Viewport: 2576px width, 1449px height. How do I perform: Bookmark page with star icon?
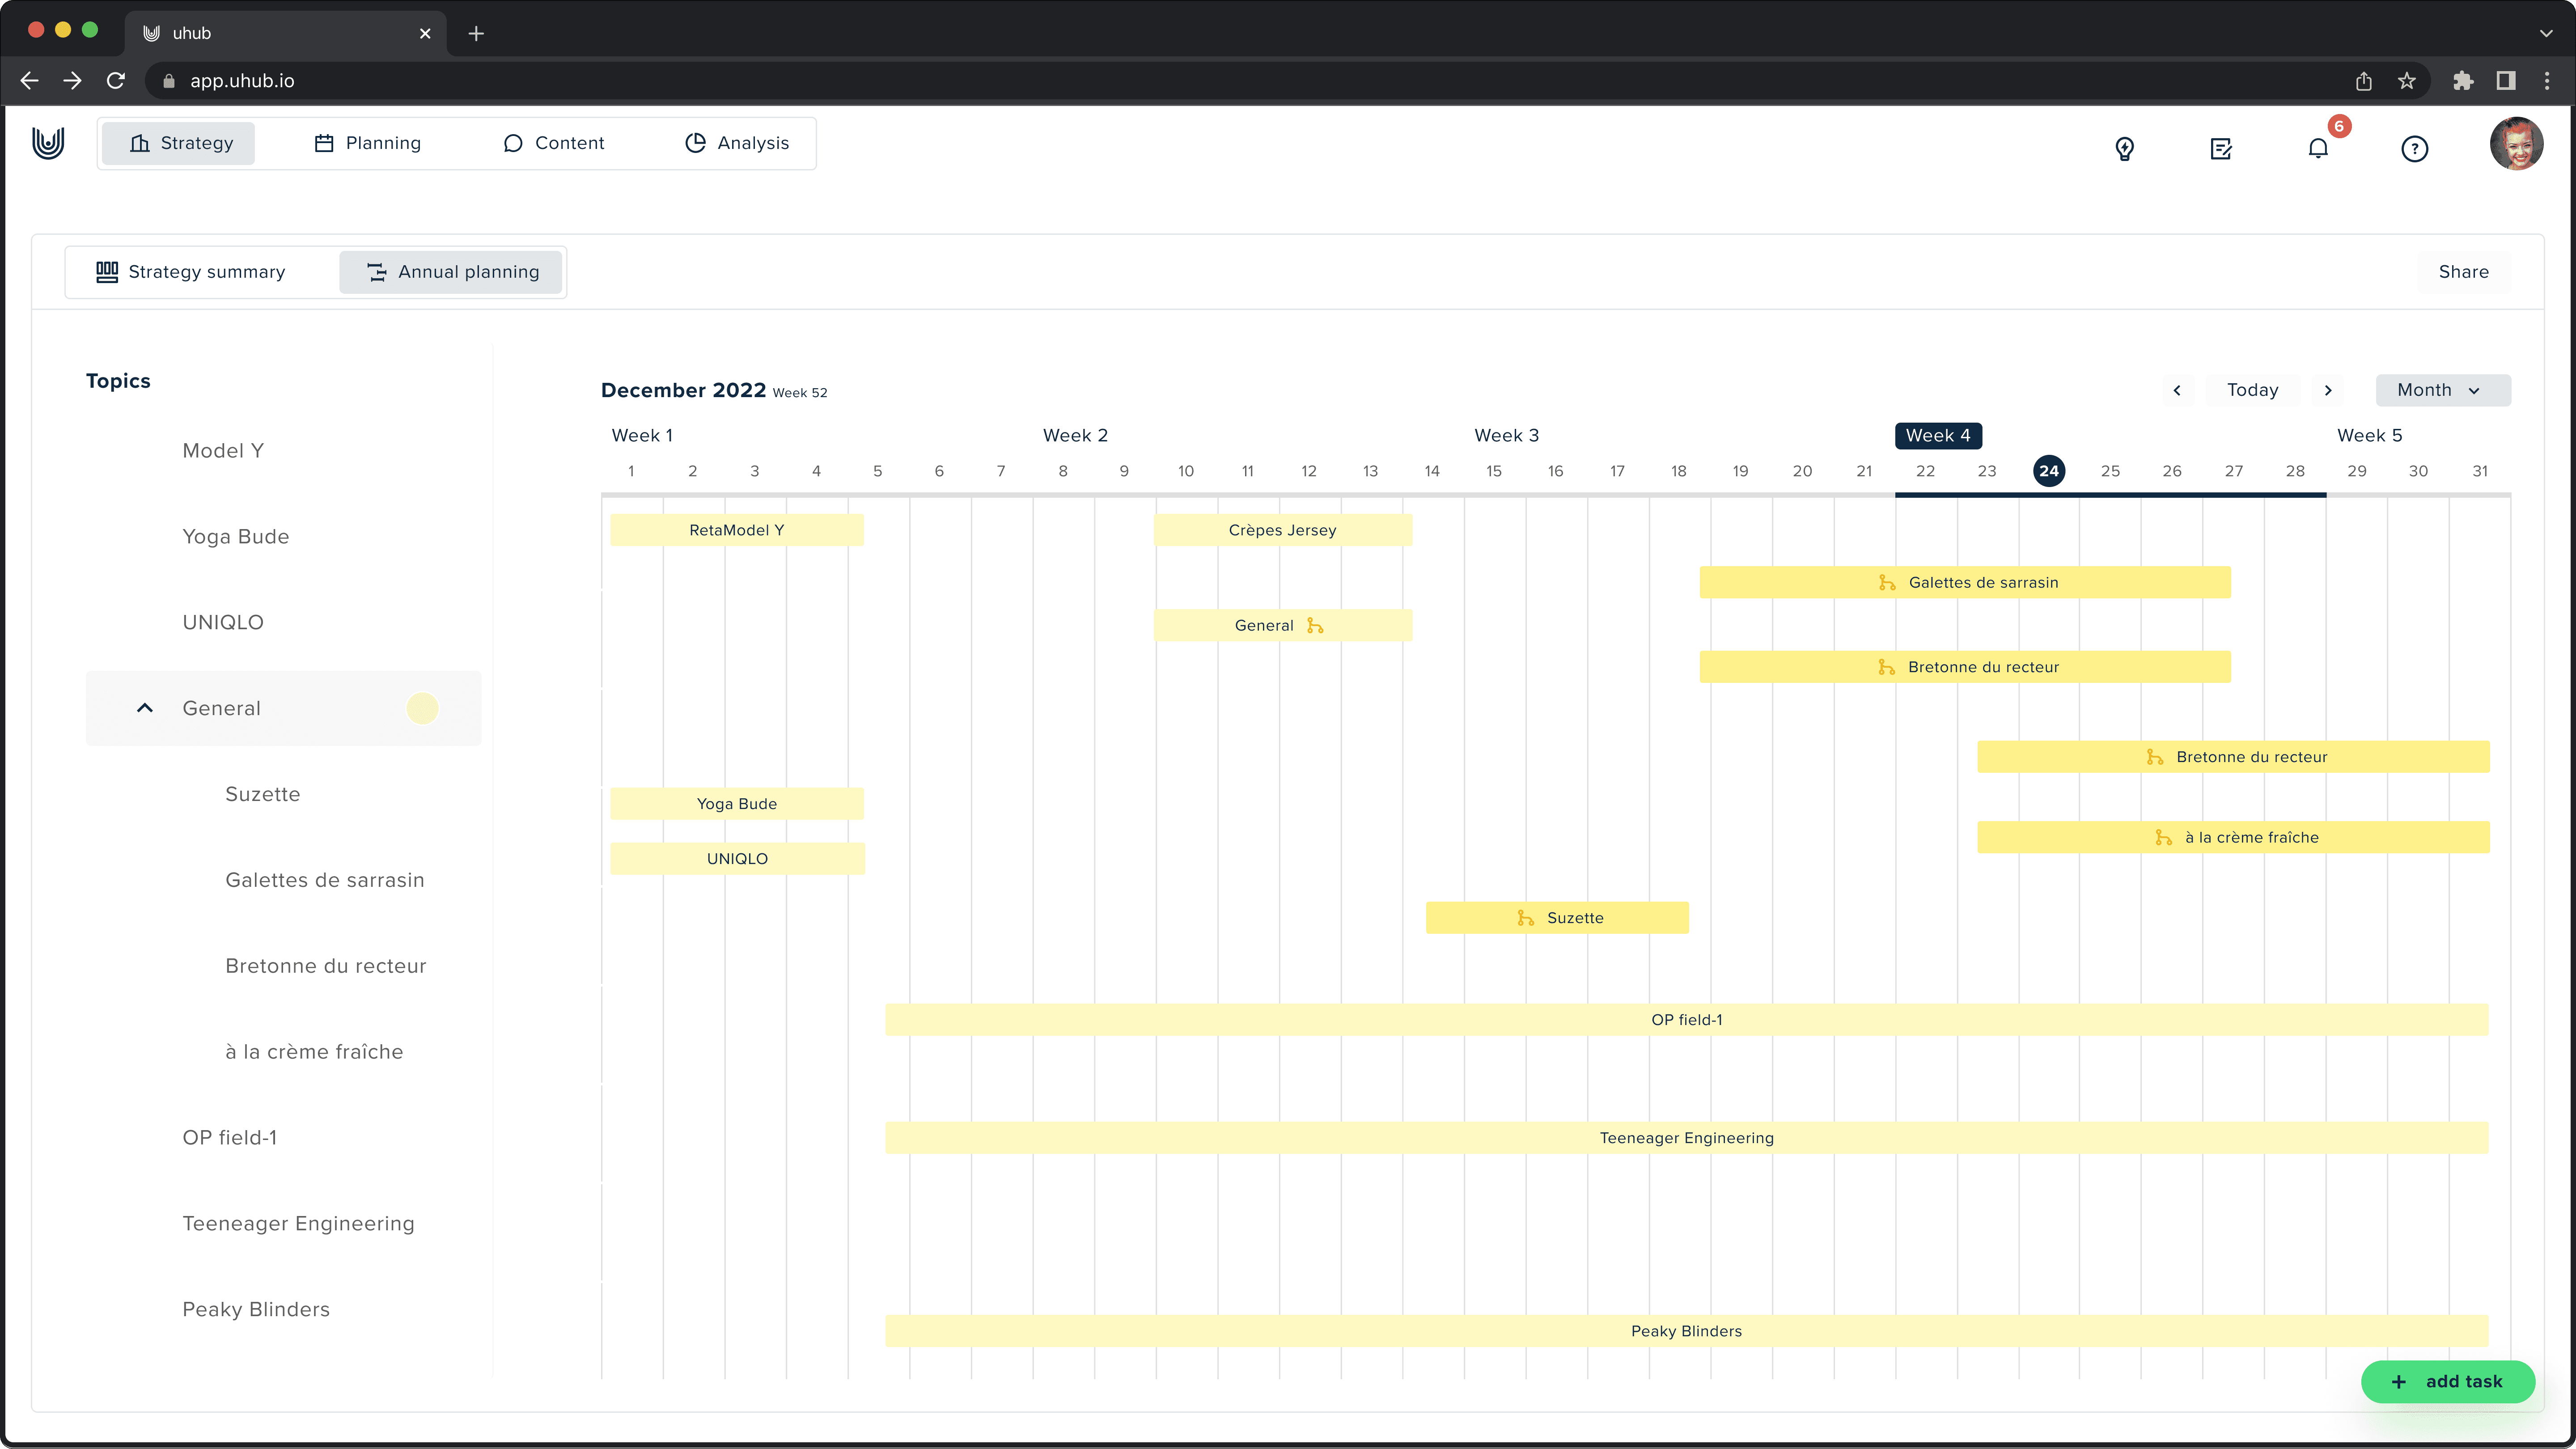[x=2406, y=81]
